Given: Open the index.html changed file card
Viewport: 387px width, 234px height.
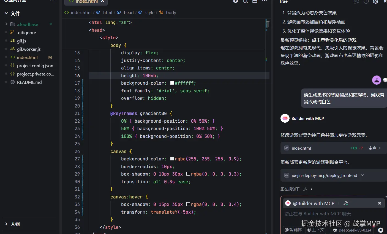Looking at the screenshot, I should (334, 148).
